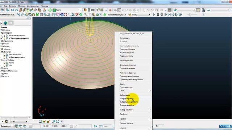The image size is (232, 130).
Task: Choose Прозрачность... in context menu
Action: pos(126,87)
